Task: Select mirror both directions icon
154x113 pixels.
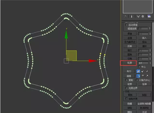Action: 147,76
